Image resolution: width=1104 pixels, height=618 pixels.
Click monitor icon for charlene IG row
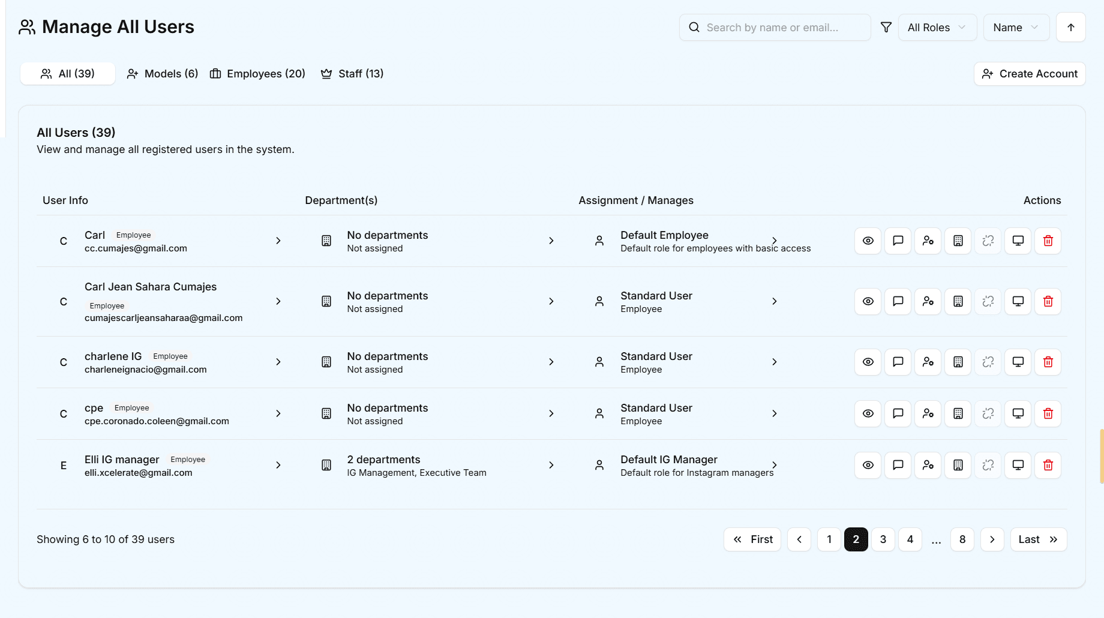pyautogui.click(x=1018, y=362)
